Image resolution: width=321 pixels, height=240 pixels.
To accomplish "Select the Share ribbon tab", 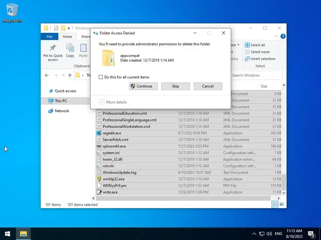I will tap(85, 37).
